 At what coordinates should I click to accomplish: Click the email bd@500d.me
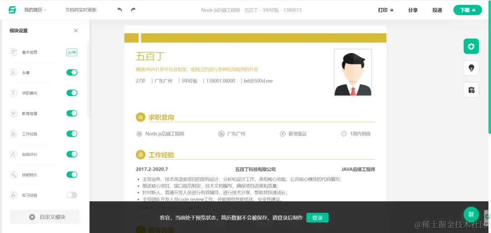(x=258, y=81)
